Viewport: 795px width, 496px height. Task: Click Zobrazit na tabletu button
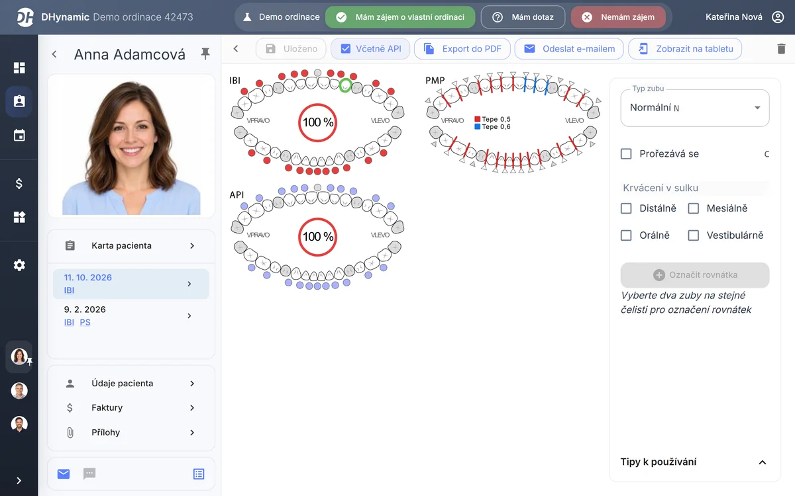coord(685,48)
